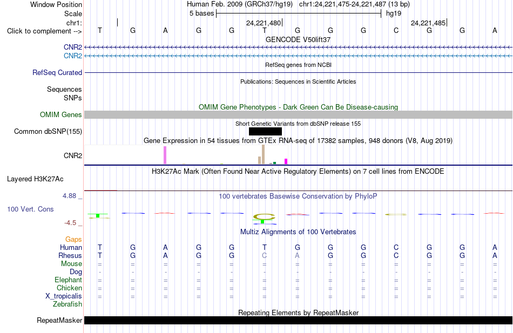Click the -4.5 PhyloP lower scale value
Image resolution: width=513 pixels, height=333 pixels.
(x=70, y=223)
